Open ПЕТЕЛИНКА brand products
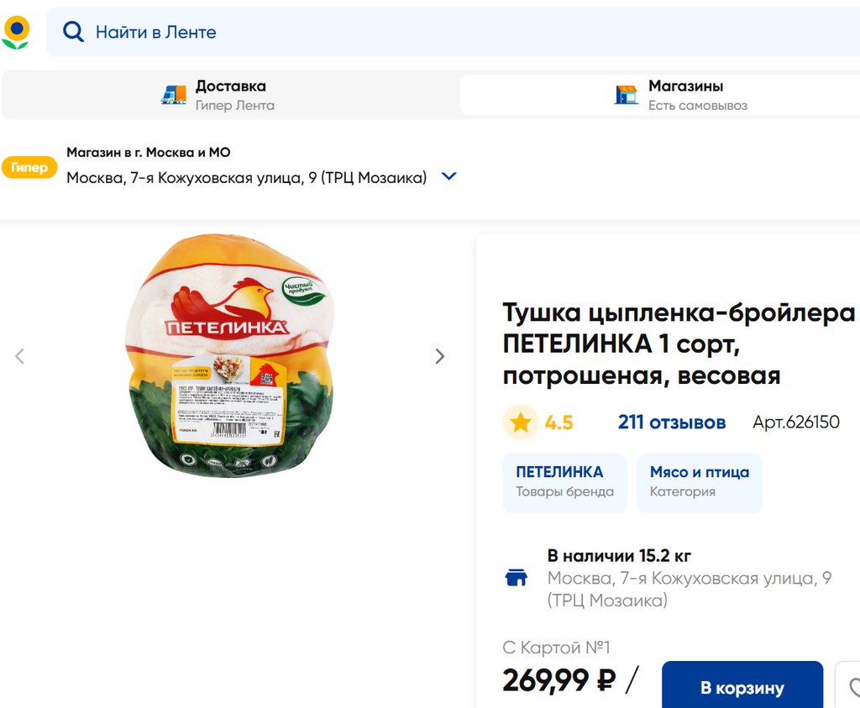 pos(564,482)
